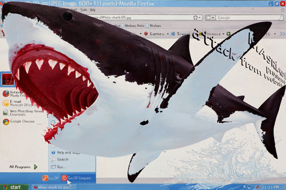This screenshot has width=286, height=190.
Task: Click the Run icon in Start menu
Action: click(x=53, y=167)
